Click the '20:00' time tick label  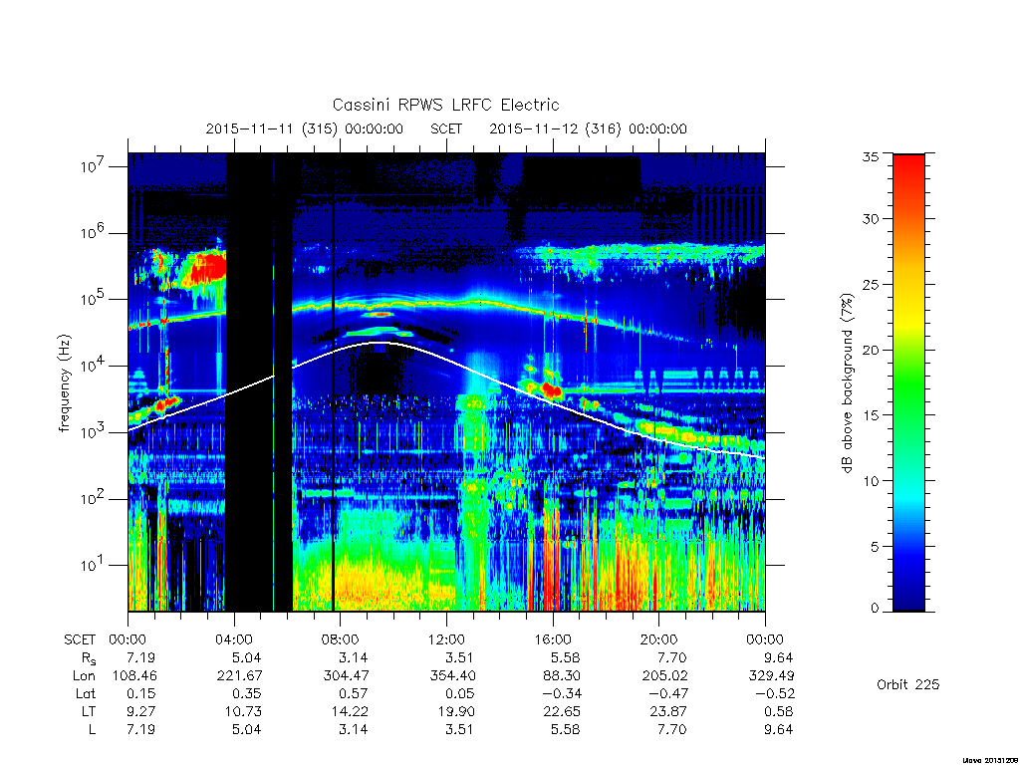pos(659,639)
